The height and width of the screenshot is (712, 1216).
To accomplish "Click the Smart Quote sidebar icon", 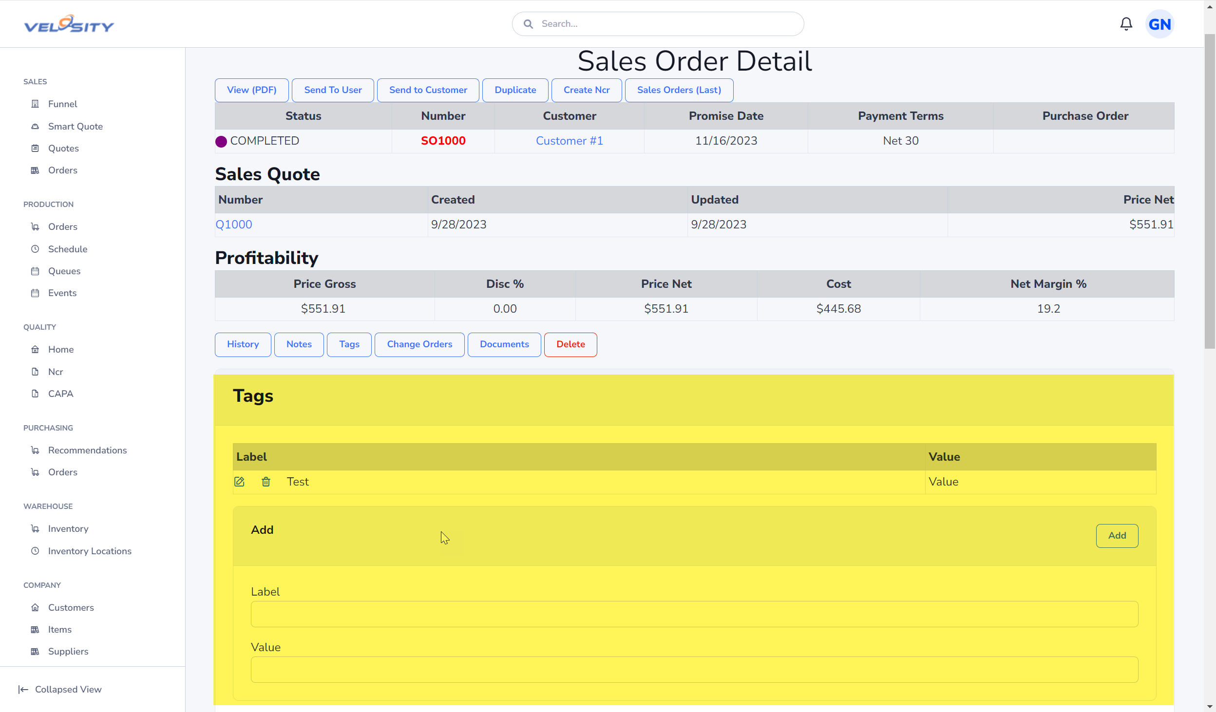I will pos(35,126).
